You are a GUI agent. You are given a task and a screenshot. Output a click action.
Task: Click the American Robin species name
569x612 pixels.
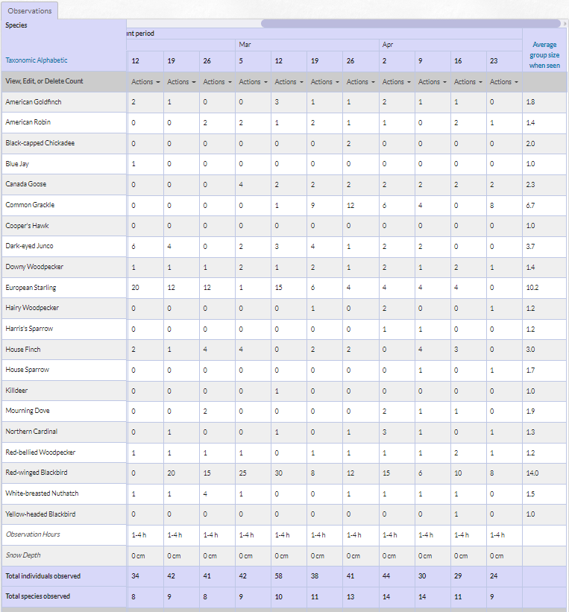click(x=28, y=122)
